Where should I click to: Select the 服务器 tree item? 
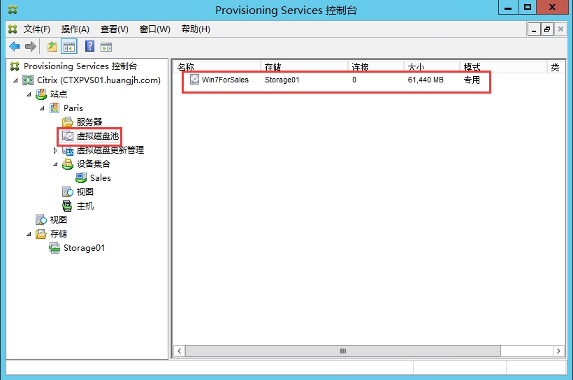pos(89,122)
